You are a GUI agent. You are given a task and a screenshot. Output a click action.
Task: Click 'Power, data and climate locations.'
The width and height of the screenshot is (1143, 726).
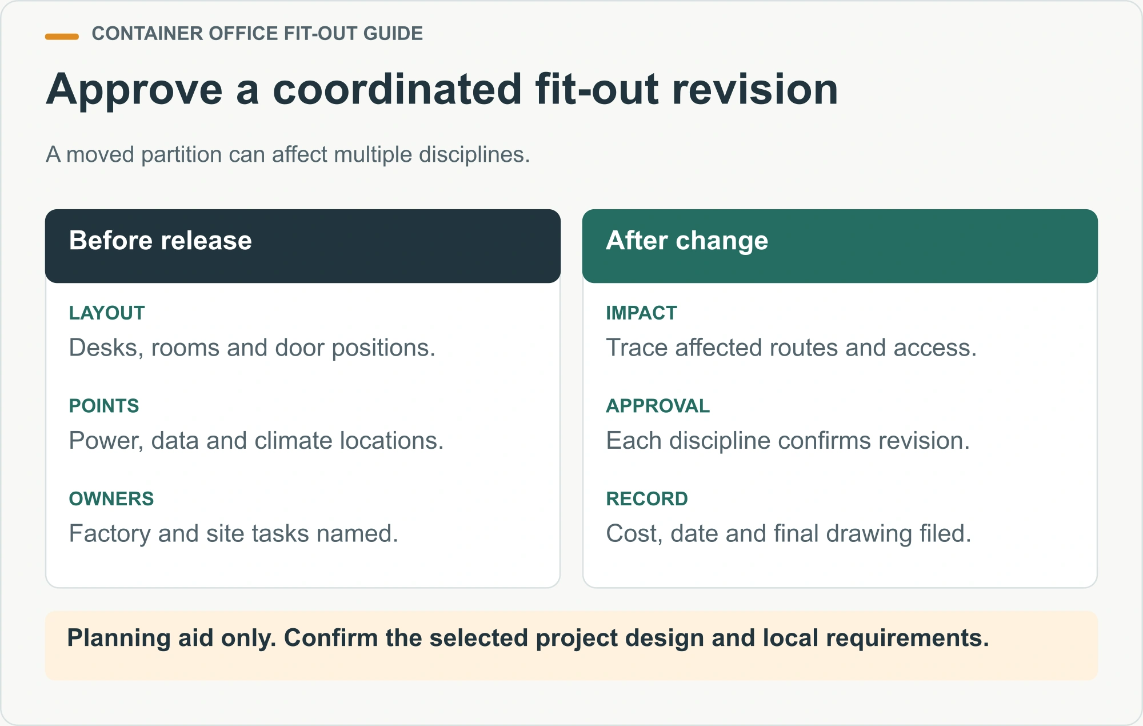(256, 441)
